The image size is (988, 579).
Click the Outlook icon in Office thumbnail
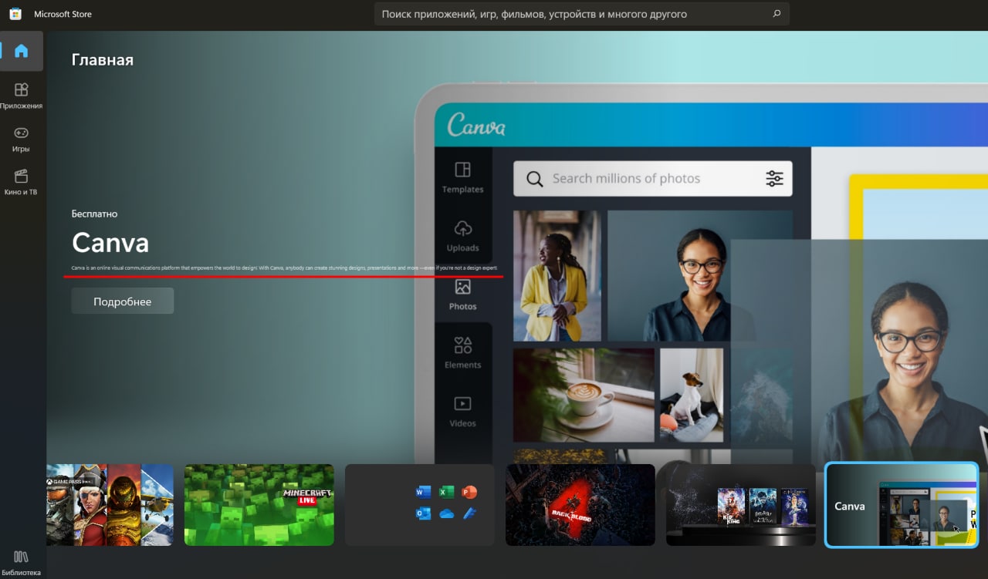(424, 513)
